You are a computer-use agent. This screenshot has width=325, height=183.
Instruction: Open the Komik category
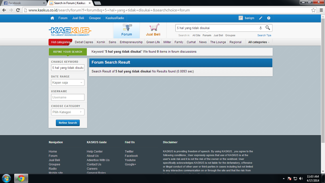coord(101,42)
